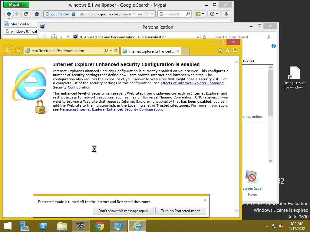Click Mypal search magnifier icon
The height and width of the screenshot is (232, 310).
(x=188, y=14)
